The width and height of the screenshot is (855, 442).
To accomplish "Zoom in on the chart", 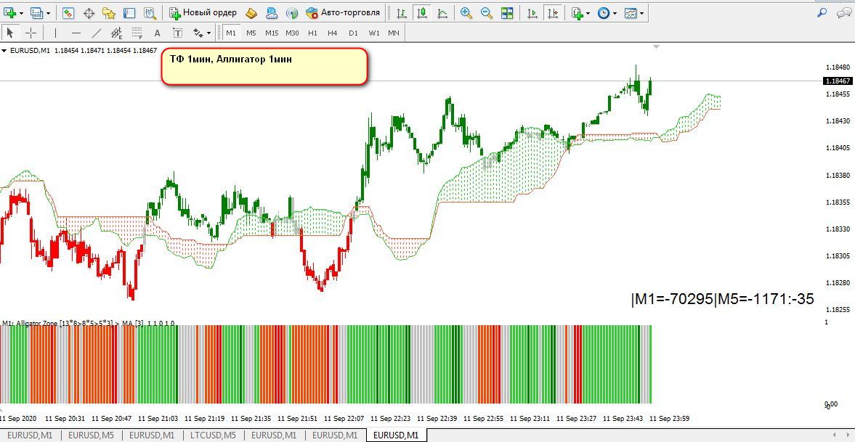I will (x=466, y=12).
